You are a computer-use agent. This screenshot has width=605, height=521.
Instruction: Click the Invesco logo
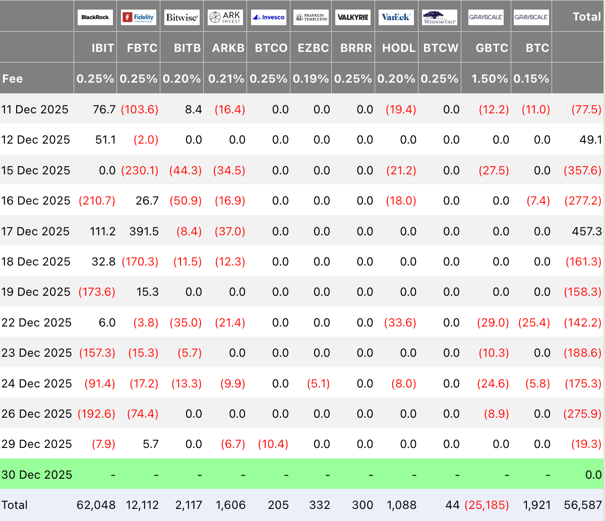coord(269,17)
